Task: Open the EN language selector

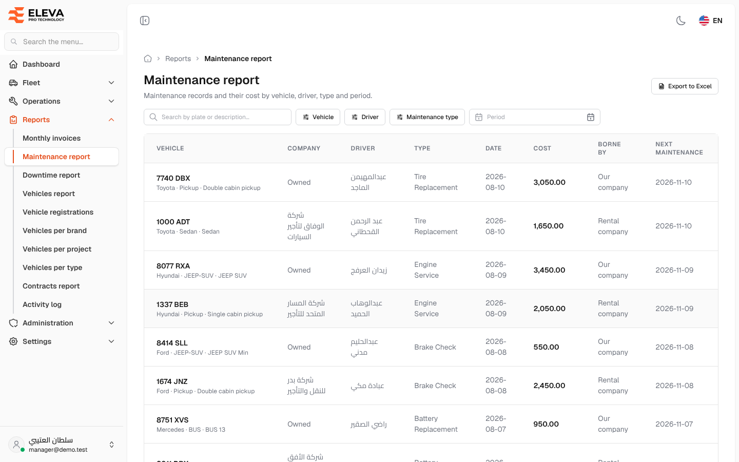Action: [711, 21]
